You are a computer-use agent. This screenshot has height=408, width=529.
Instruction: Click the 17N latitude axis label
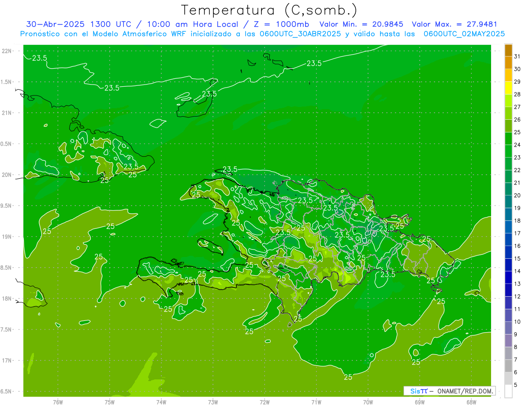pos(7,360)
